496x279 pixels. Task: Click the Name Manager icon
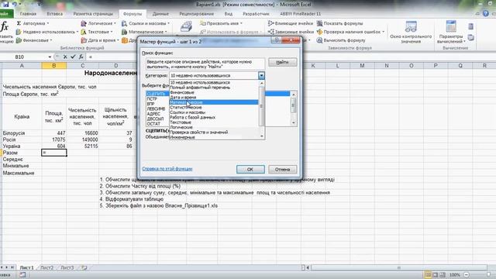pos(186,26)
